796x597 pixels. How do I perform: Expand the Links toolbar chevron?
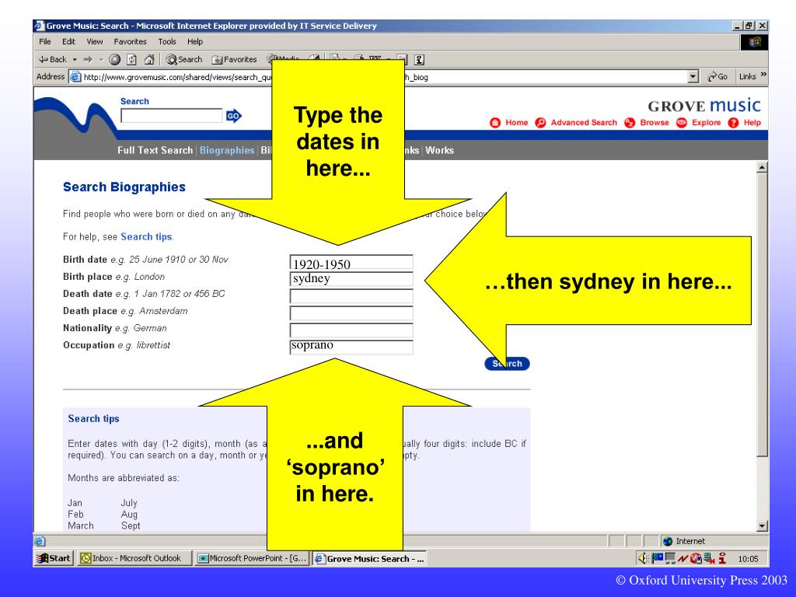(763, 75)
